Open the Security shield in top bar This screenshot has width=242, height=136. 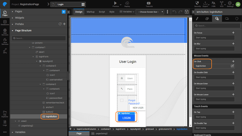tap(197, 3)
